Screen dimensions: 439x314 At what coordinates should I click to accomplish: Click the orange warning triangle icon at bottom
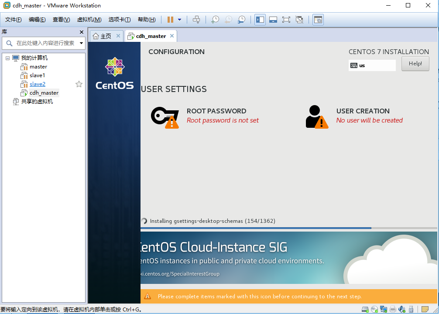pos(147,296)
